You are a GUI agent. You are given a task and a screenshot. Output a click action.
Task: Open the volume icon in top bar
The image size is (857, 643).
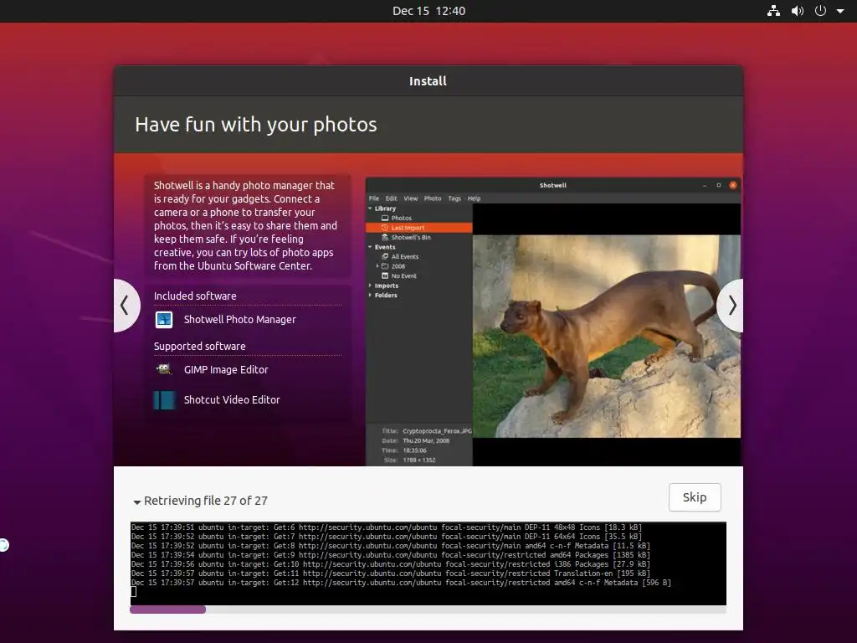798,11
